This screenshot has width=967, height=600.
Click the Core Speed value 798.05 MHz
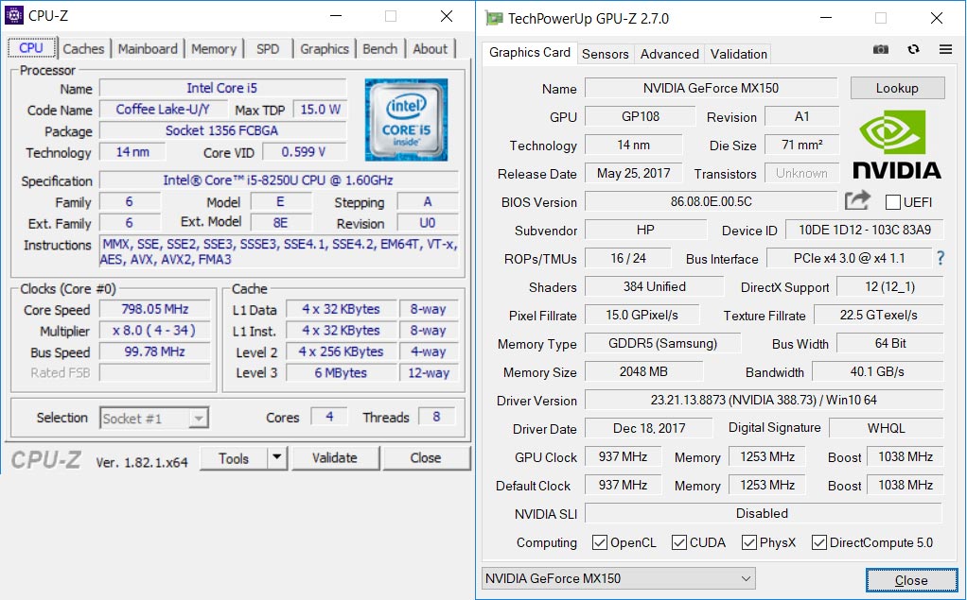click(155, 309)
